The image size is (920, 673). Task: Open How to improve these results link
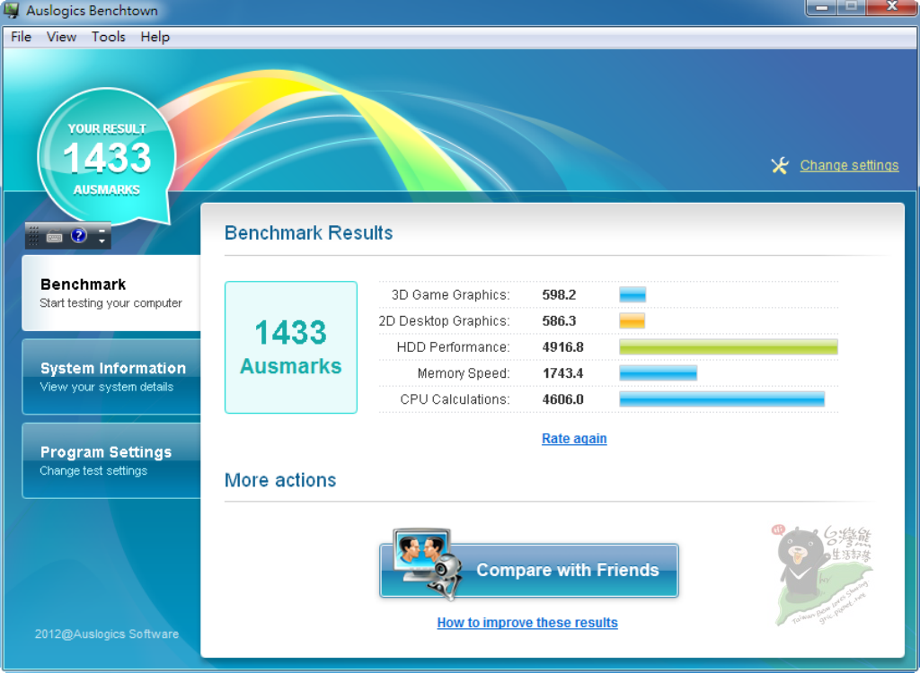tap(526, 623)
